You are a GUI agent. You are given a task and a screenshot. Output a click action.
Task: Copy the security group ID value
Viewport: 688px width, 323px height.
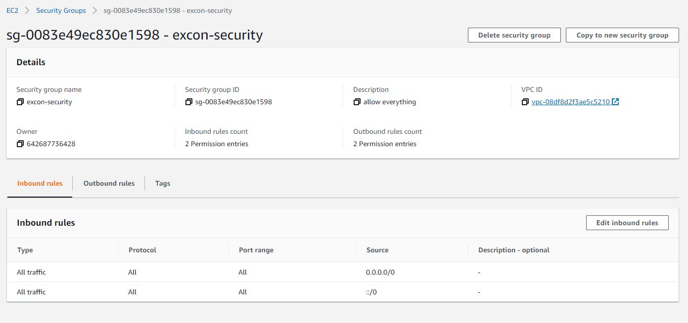tap(188, 102)
